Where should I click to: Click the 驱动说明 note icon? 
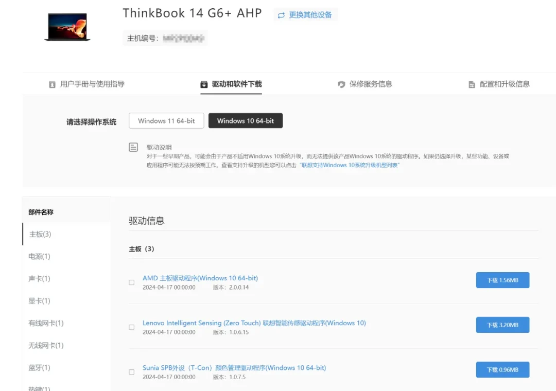133,147
